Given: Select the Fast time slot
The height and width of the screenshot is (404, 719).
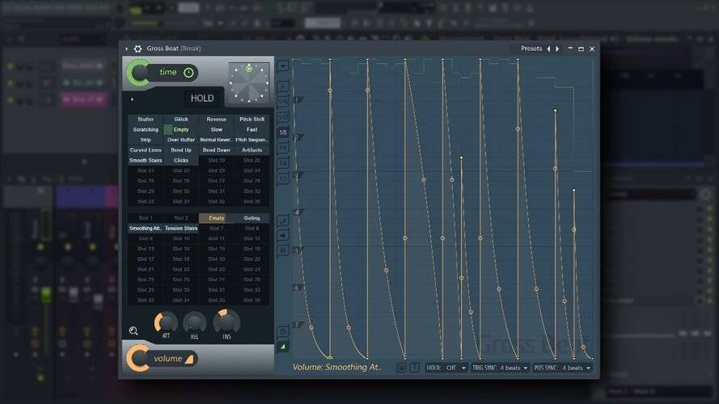Looking at the screenshot, I should click(252, 129).
